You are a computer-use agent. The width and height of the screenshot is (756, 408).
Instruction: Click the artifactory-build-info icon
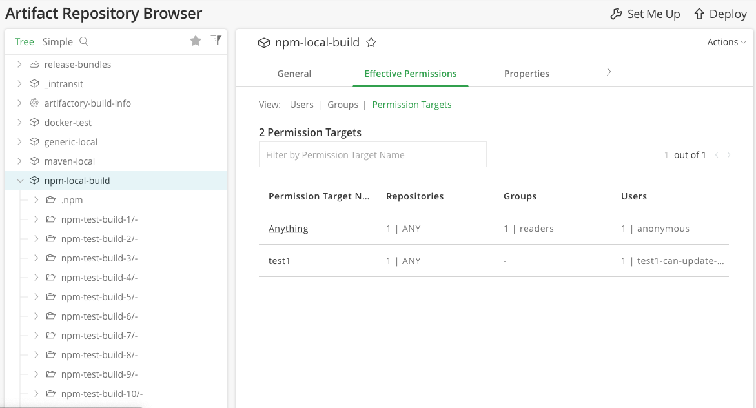click(x=34, y=103)
